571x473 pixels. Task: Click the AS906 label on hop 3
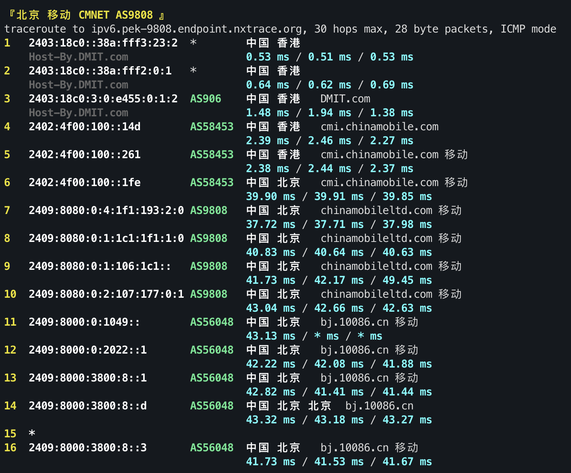pyautogui.click(x=206, y=98)
